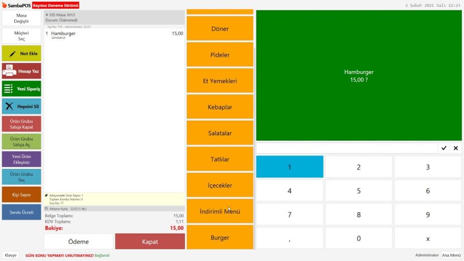This screenshot has width=464, height=261.
Task: Tap keypad number 8
Action: (x=359, y=215)
